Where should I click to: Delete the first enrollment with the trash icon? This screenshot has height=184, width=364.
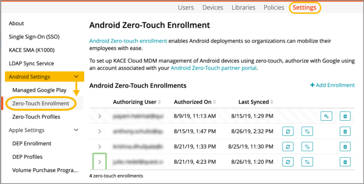[345, 117]
